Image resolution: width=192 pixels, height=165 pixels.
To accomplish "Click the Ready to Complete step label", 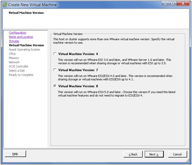I will point(21,75).
